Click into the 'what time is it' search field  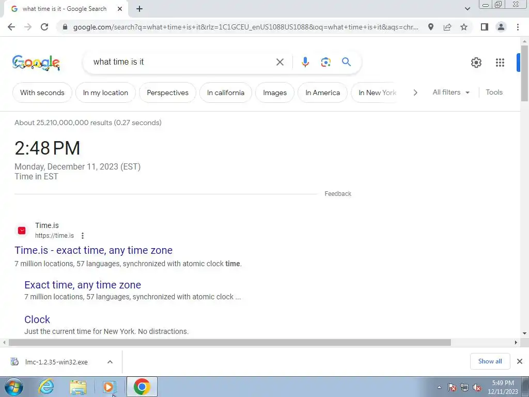[182, 62]
